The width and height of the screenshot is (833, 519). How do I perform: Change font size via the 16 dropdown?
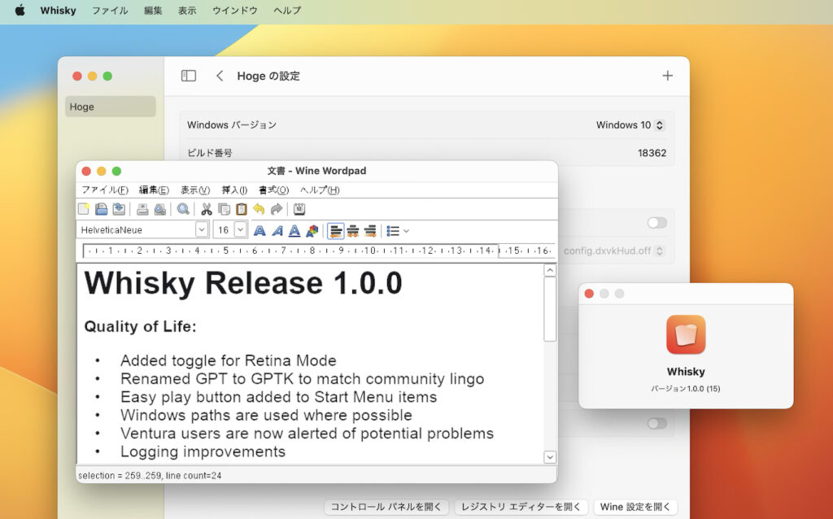240,230
